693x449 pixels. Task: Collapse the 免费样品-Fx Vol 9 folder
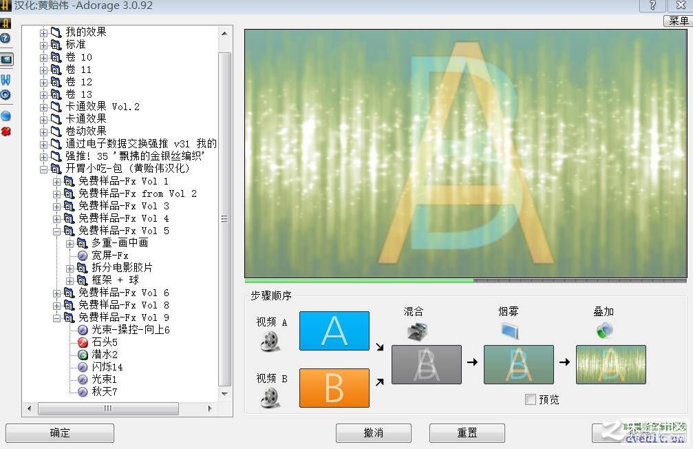[56, 317]
